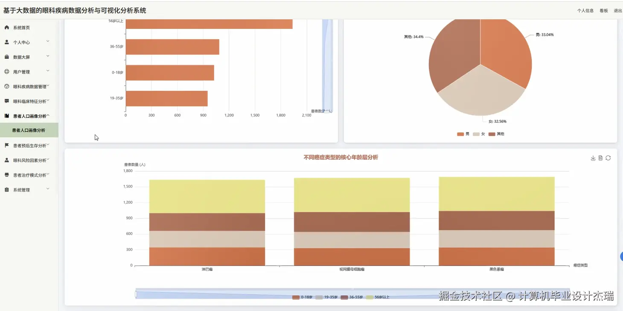Toggle the 男 series in pie legend
The height and width of the screenshot is (311, 623).
coord(463,134)
